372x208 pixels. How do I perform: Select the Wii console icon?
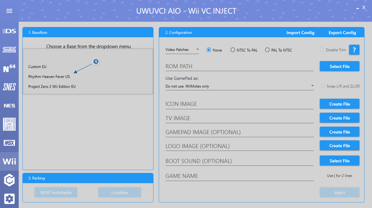pos(9,161)
